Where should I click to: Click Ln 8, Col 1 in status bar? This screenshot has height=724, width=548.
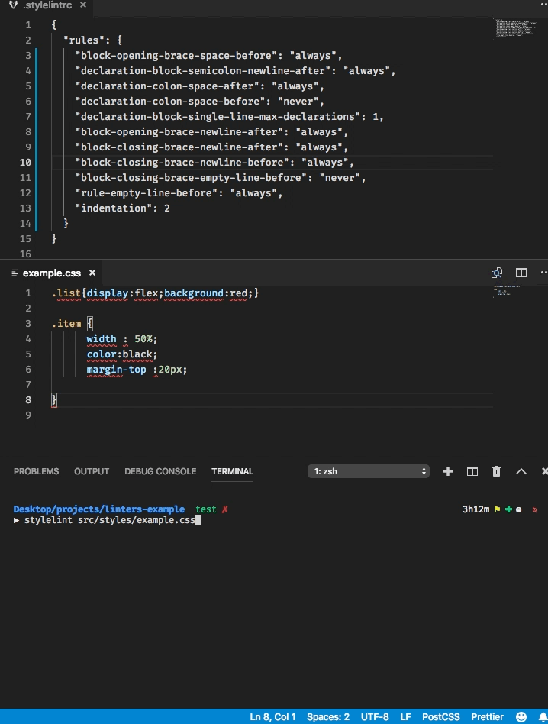272,716
